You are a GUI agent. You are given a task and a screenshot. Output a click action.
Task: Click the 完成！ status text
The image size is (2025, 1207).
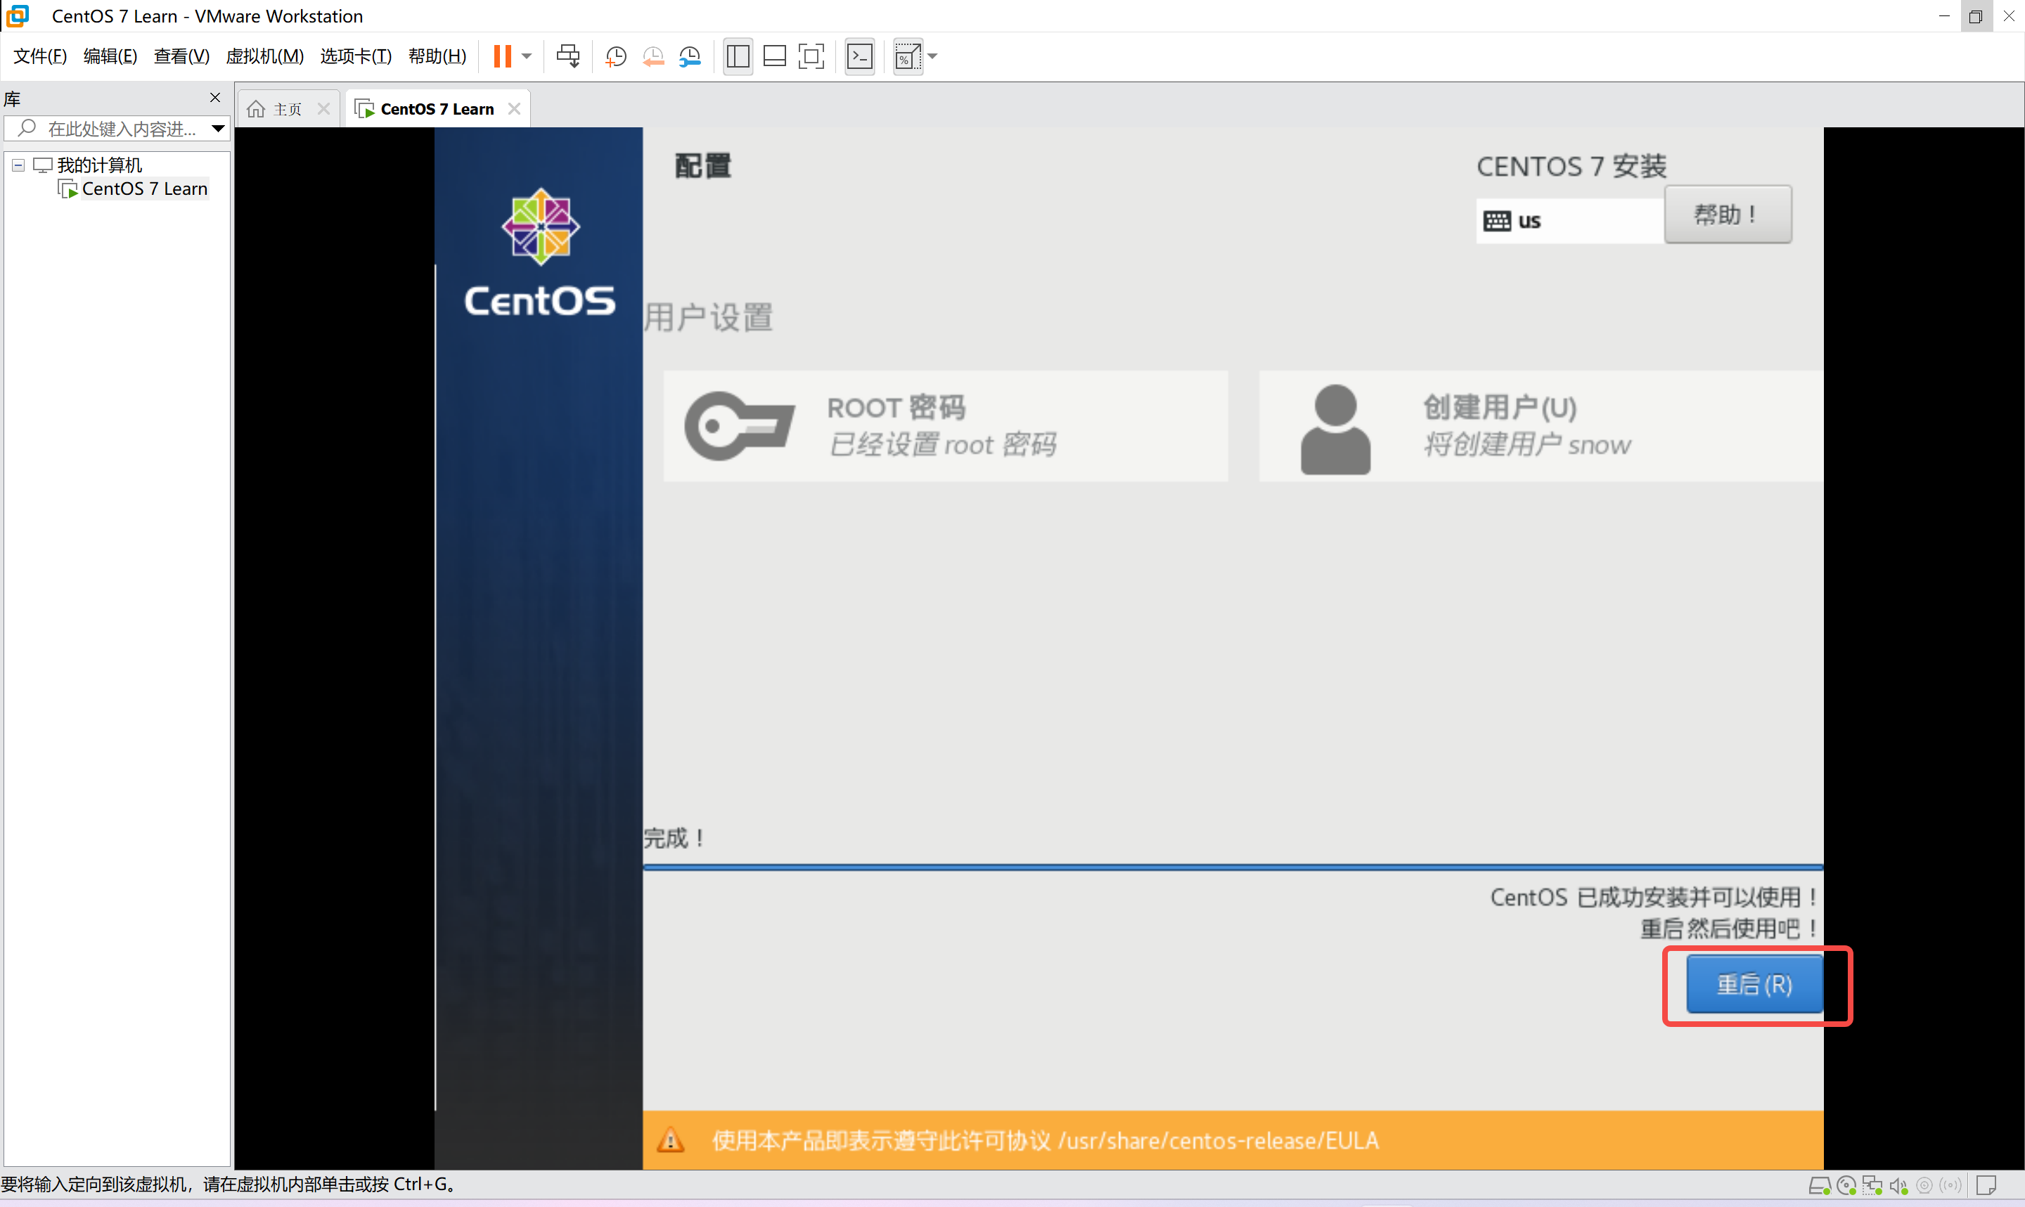click(x=674, y=838)
